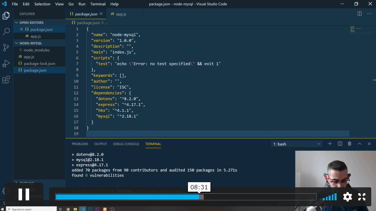The height and width of the screenshot is (211, 376).
Task: Click the EXPLORER panel title
Action: [x=27, y=14]
